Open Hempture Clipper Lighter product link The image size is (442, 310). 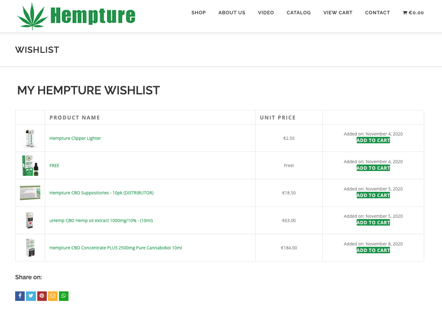click(75, 138)
